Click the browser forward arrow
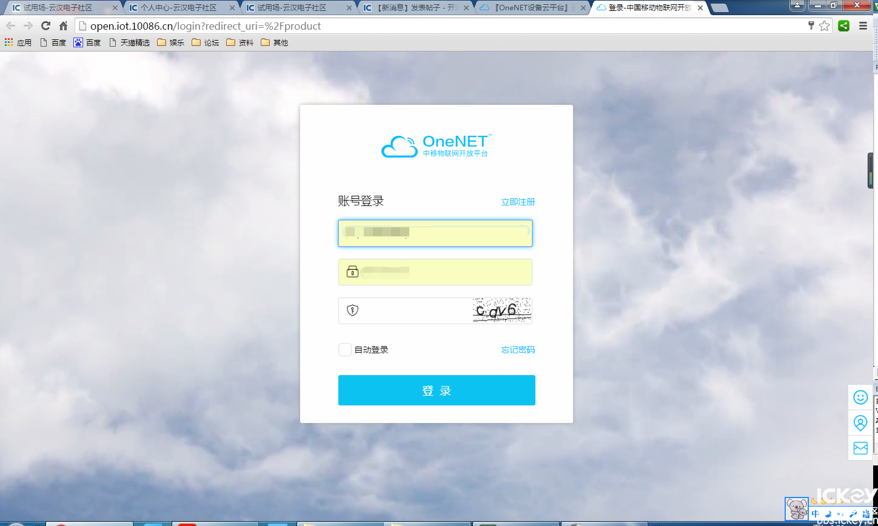The width and height of the screenshot is (878, 526). 28,26
